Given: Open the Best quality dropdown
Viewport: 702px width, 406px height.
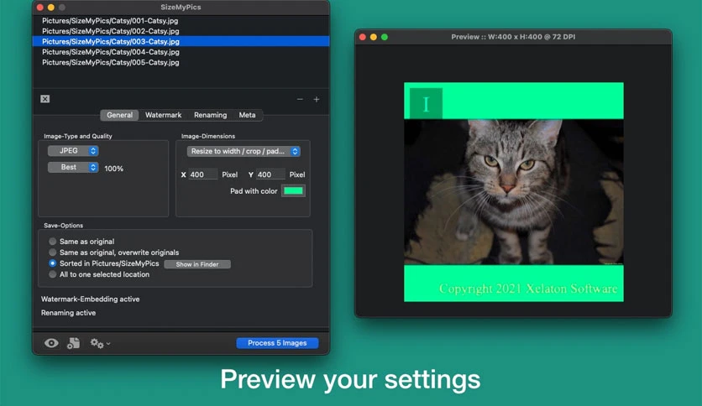Looking at the screenshot, I should click(x=73, y=167).
